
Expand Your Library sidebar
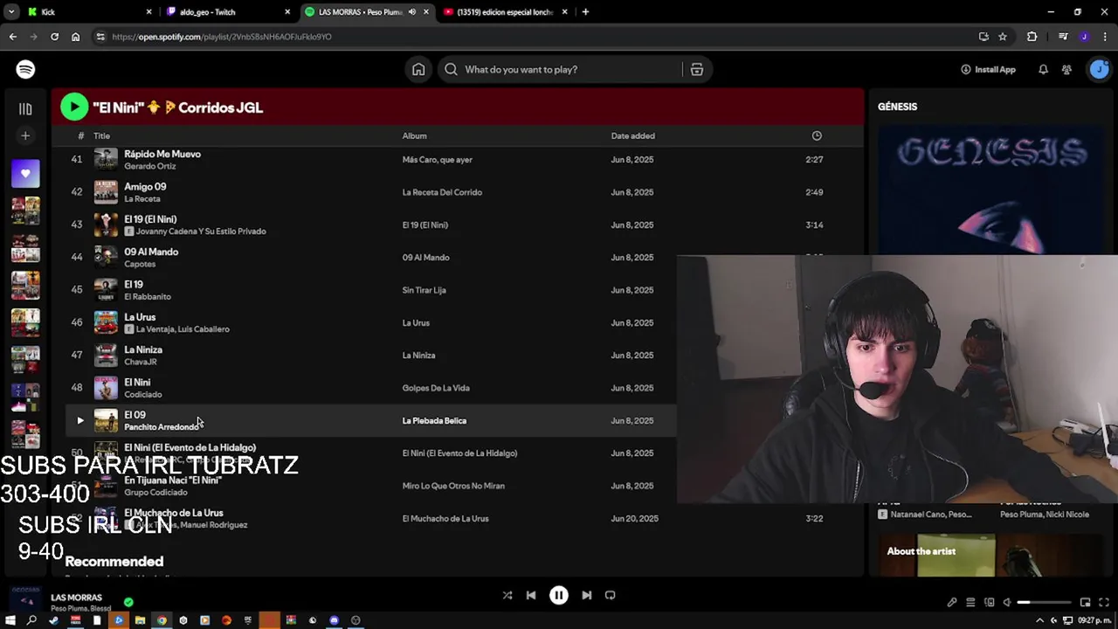(x=25, y=109)
